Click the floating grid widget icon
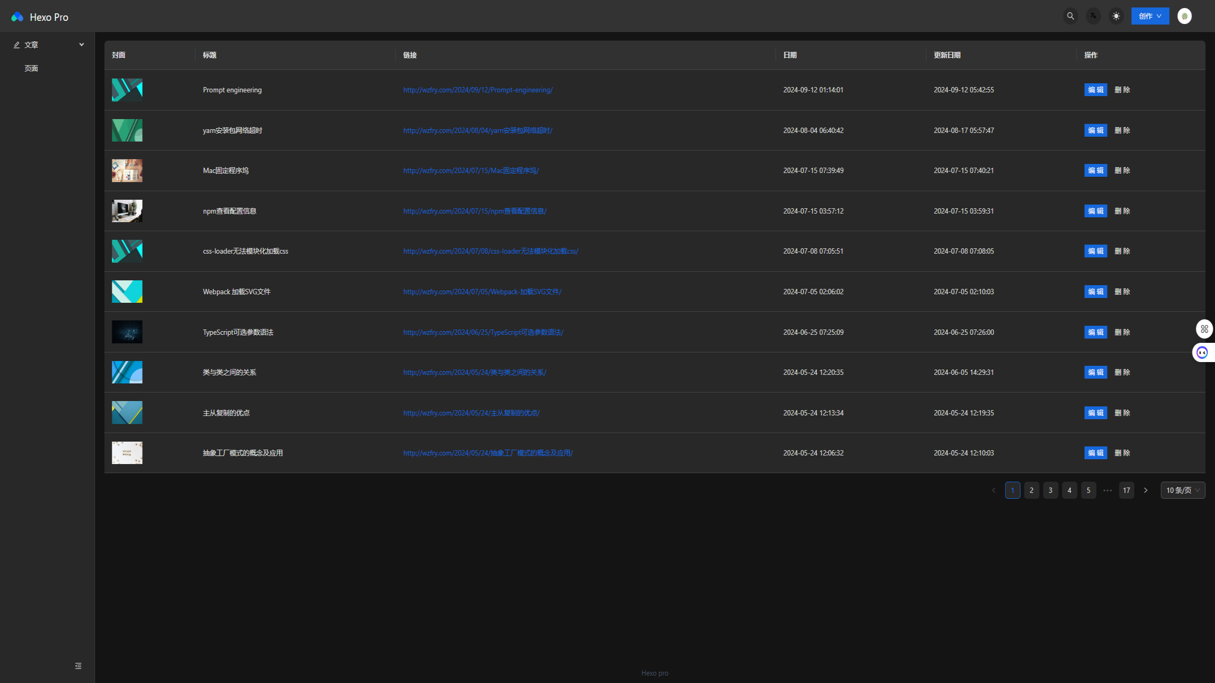Image resolution: width=1215 pixels, height=683 pixels. click(1204, 329)
